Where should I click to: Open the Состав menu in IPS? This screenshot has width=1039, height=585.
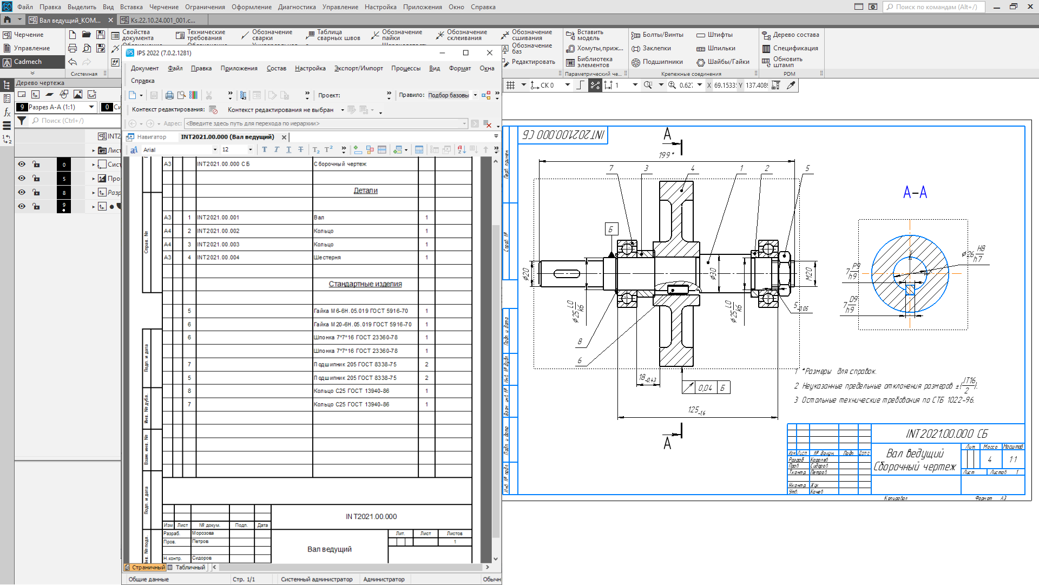[x=276, y=68]
